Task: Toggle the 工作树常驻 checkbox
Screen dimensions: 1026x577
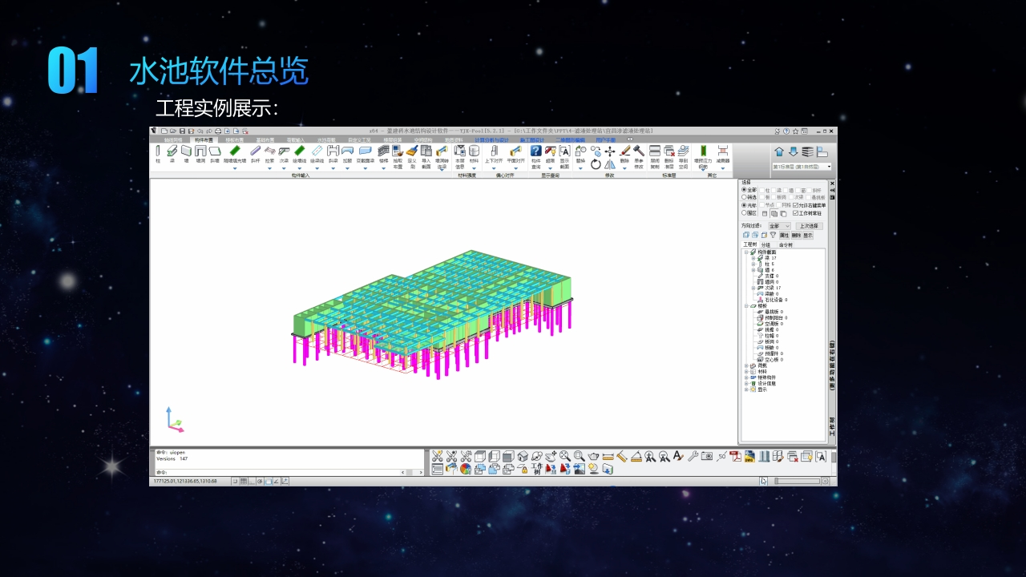Action: coord(795,213)
